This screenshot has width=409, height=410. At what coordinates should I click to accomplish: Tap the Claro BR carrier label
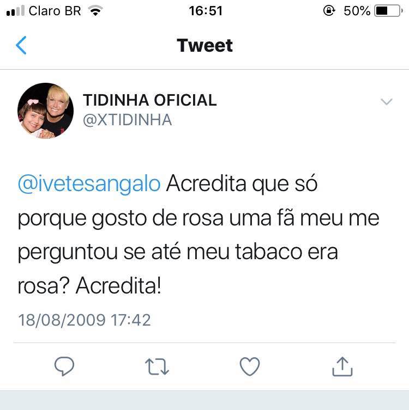point(55,11)
